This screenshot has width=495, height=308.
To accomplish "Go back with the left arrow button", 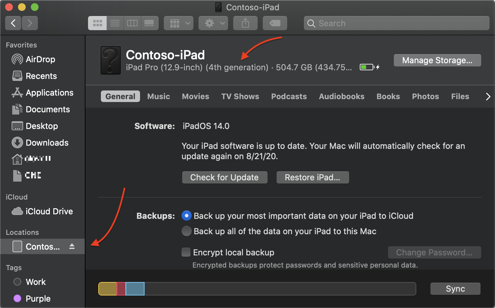I will pos(13,23).
